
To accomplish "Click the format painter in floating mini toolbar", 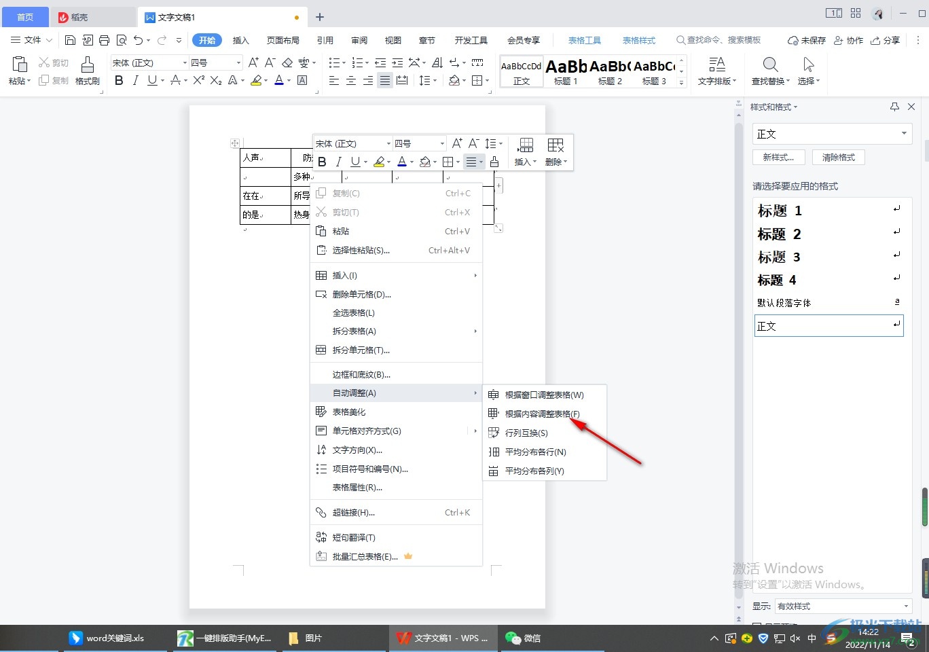I will tap(494, 162).
